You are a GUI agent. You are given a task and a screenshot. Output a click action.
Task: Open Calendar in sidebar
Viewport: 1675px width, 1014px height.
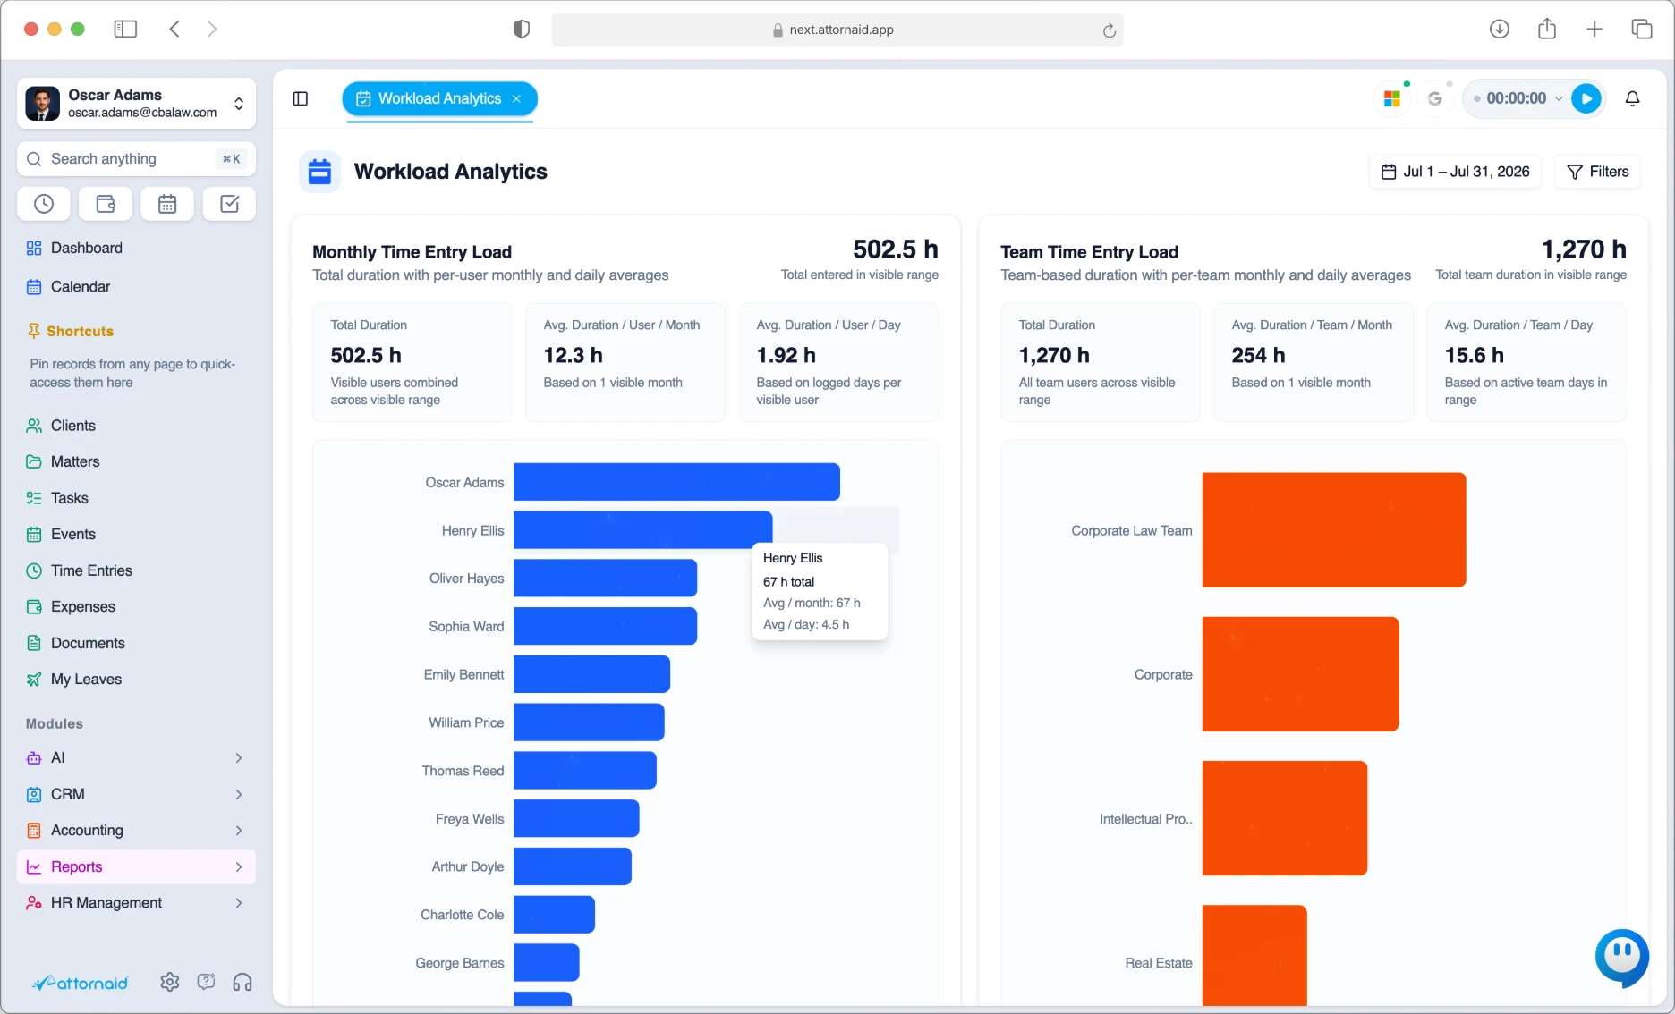click(x=136, y=286)
